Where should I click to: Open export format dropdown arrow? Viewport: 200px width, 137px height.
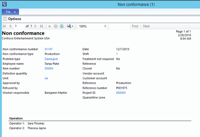[x=72, y=26]
